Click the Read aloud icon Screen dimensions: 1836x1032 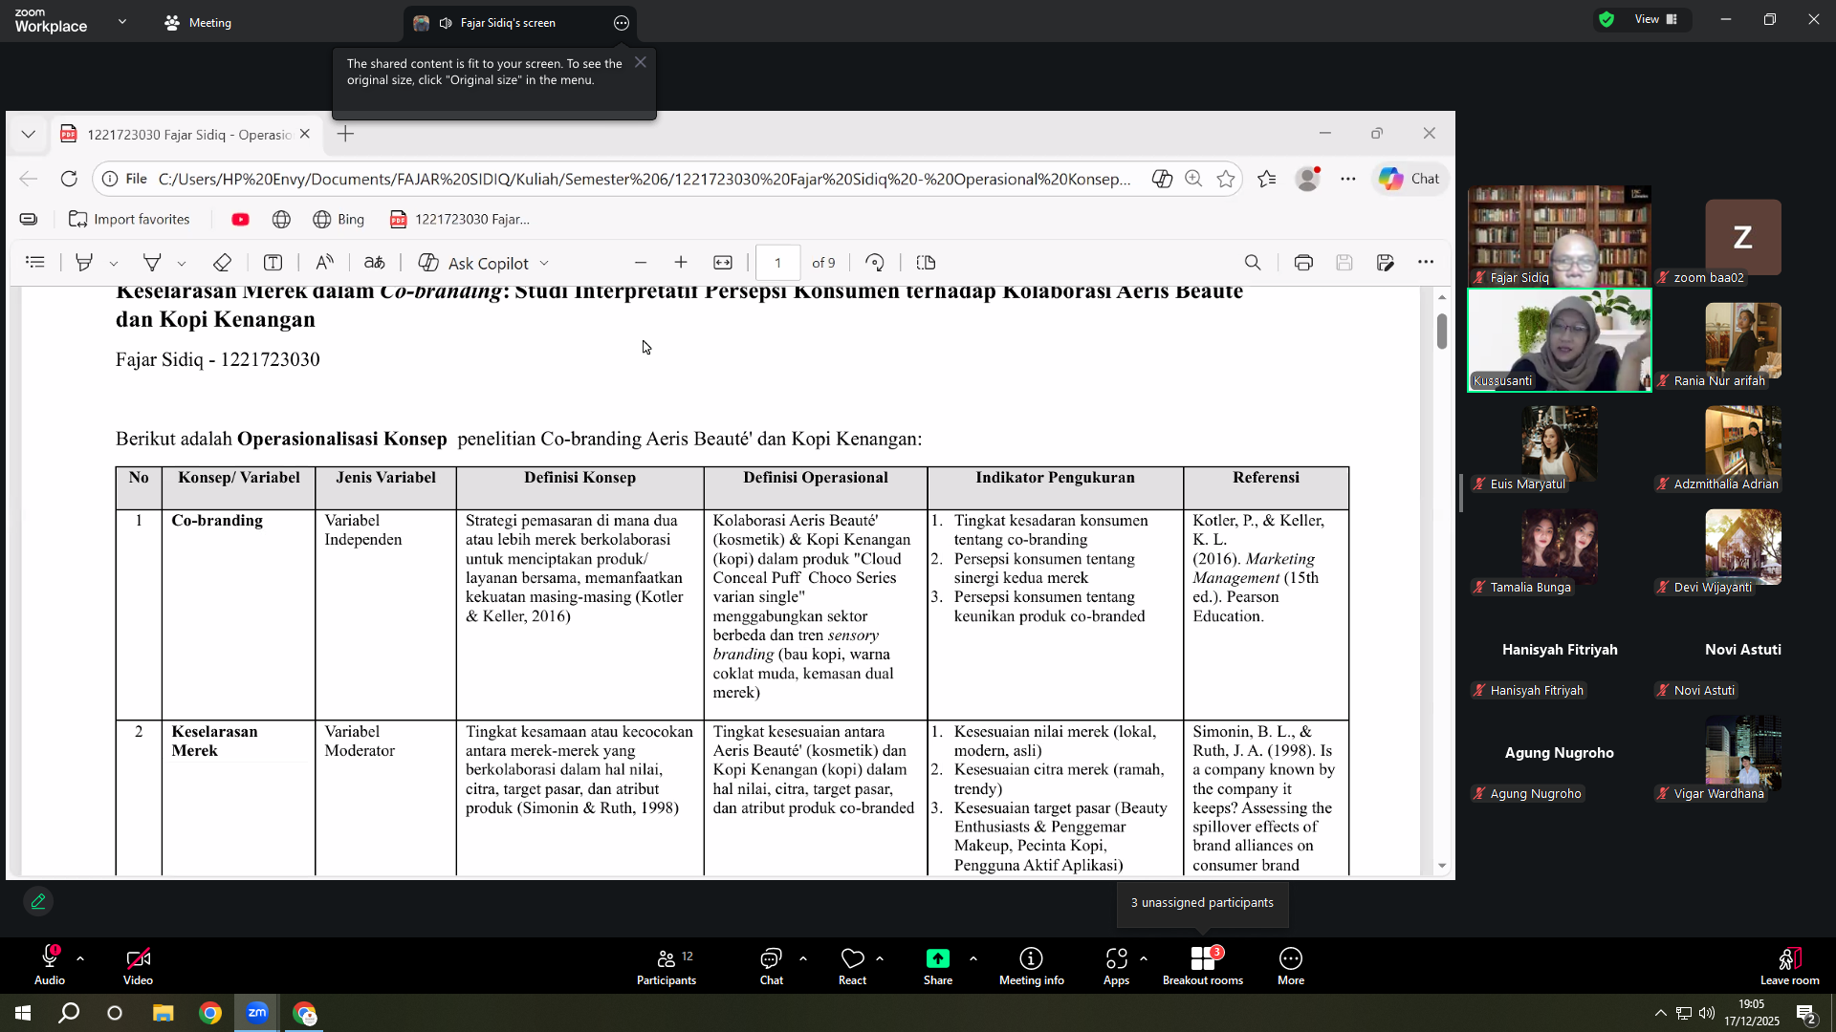(325, 263)
